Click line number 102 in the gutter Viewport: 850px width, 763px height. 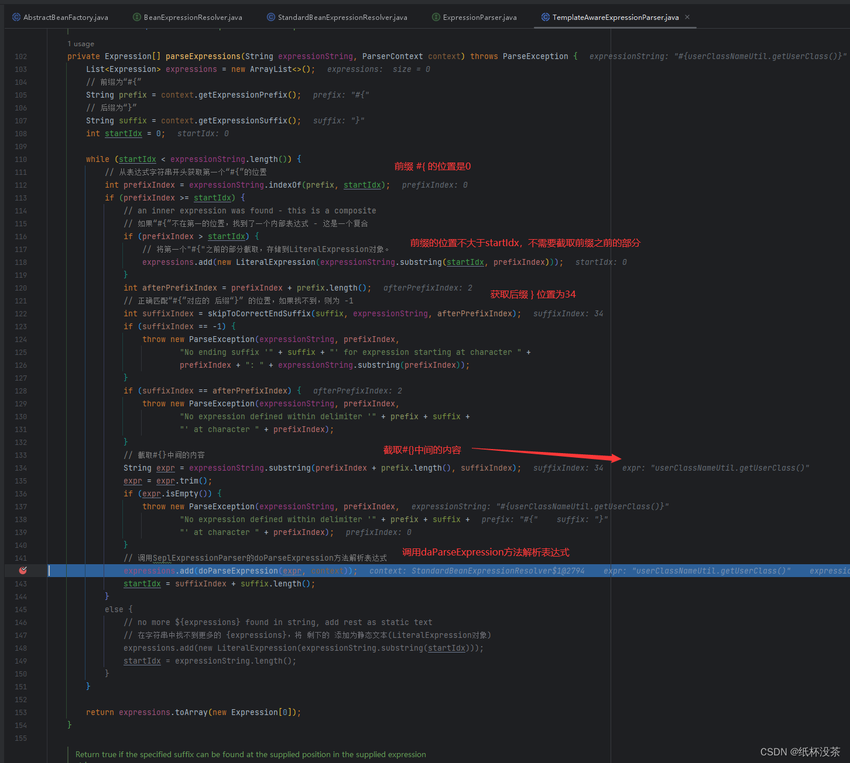20,57
